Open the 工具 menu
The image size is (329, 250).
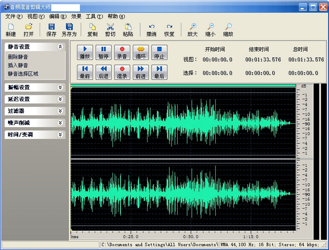click(94, 16)
